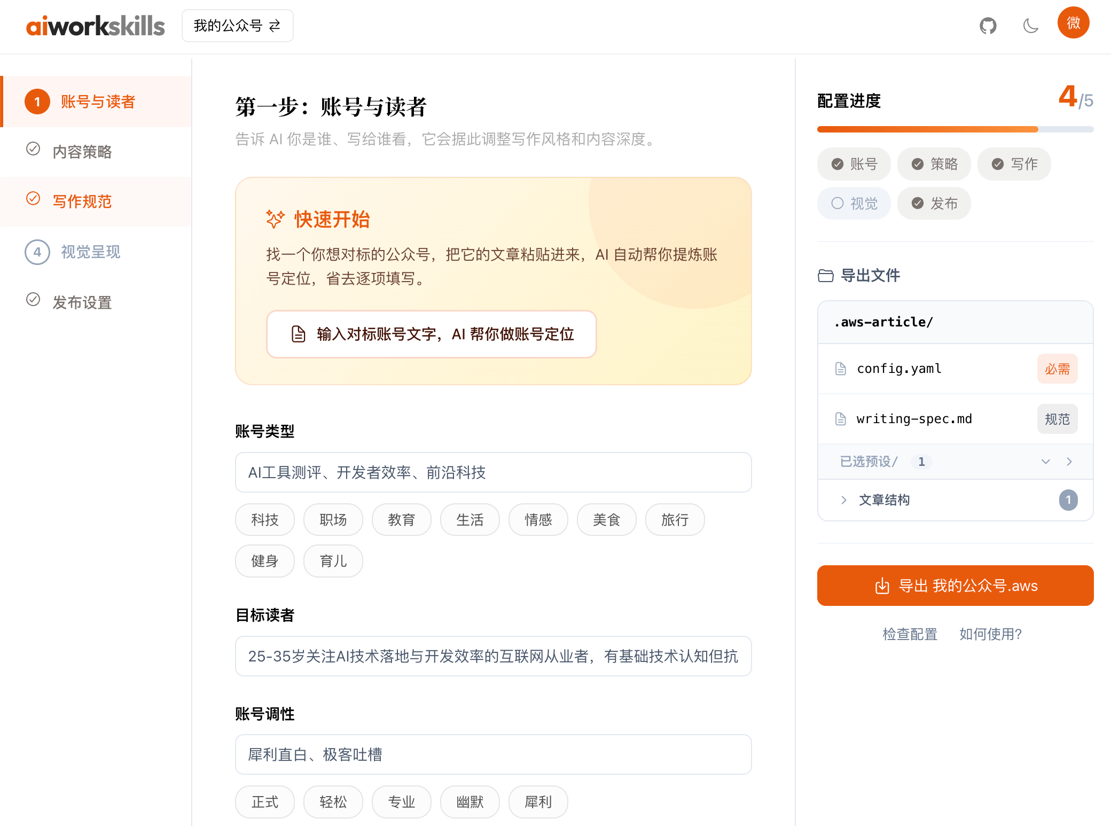Select the 情感 account type tag

click(x=538, y=520)
